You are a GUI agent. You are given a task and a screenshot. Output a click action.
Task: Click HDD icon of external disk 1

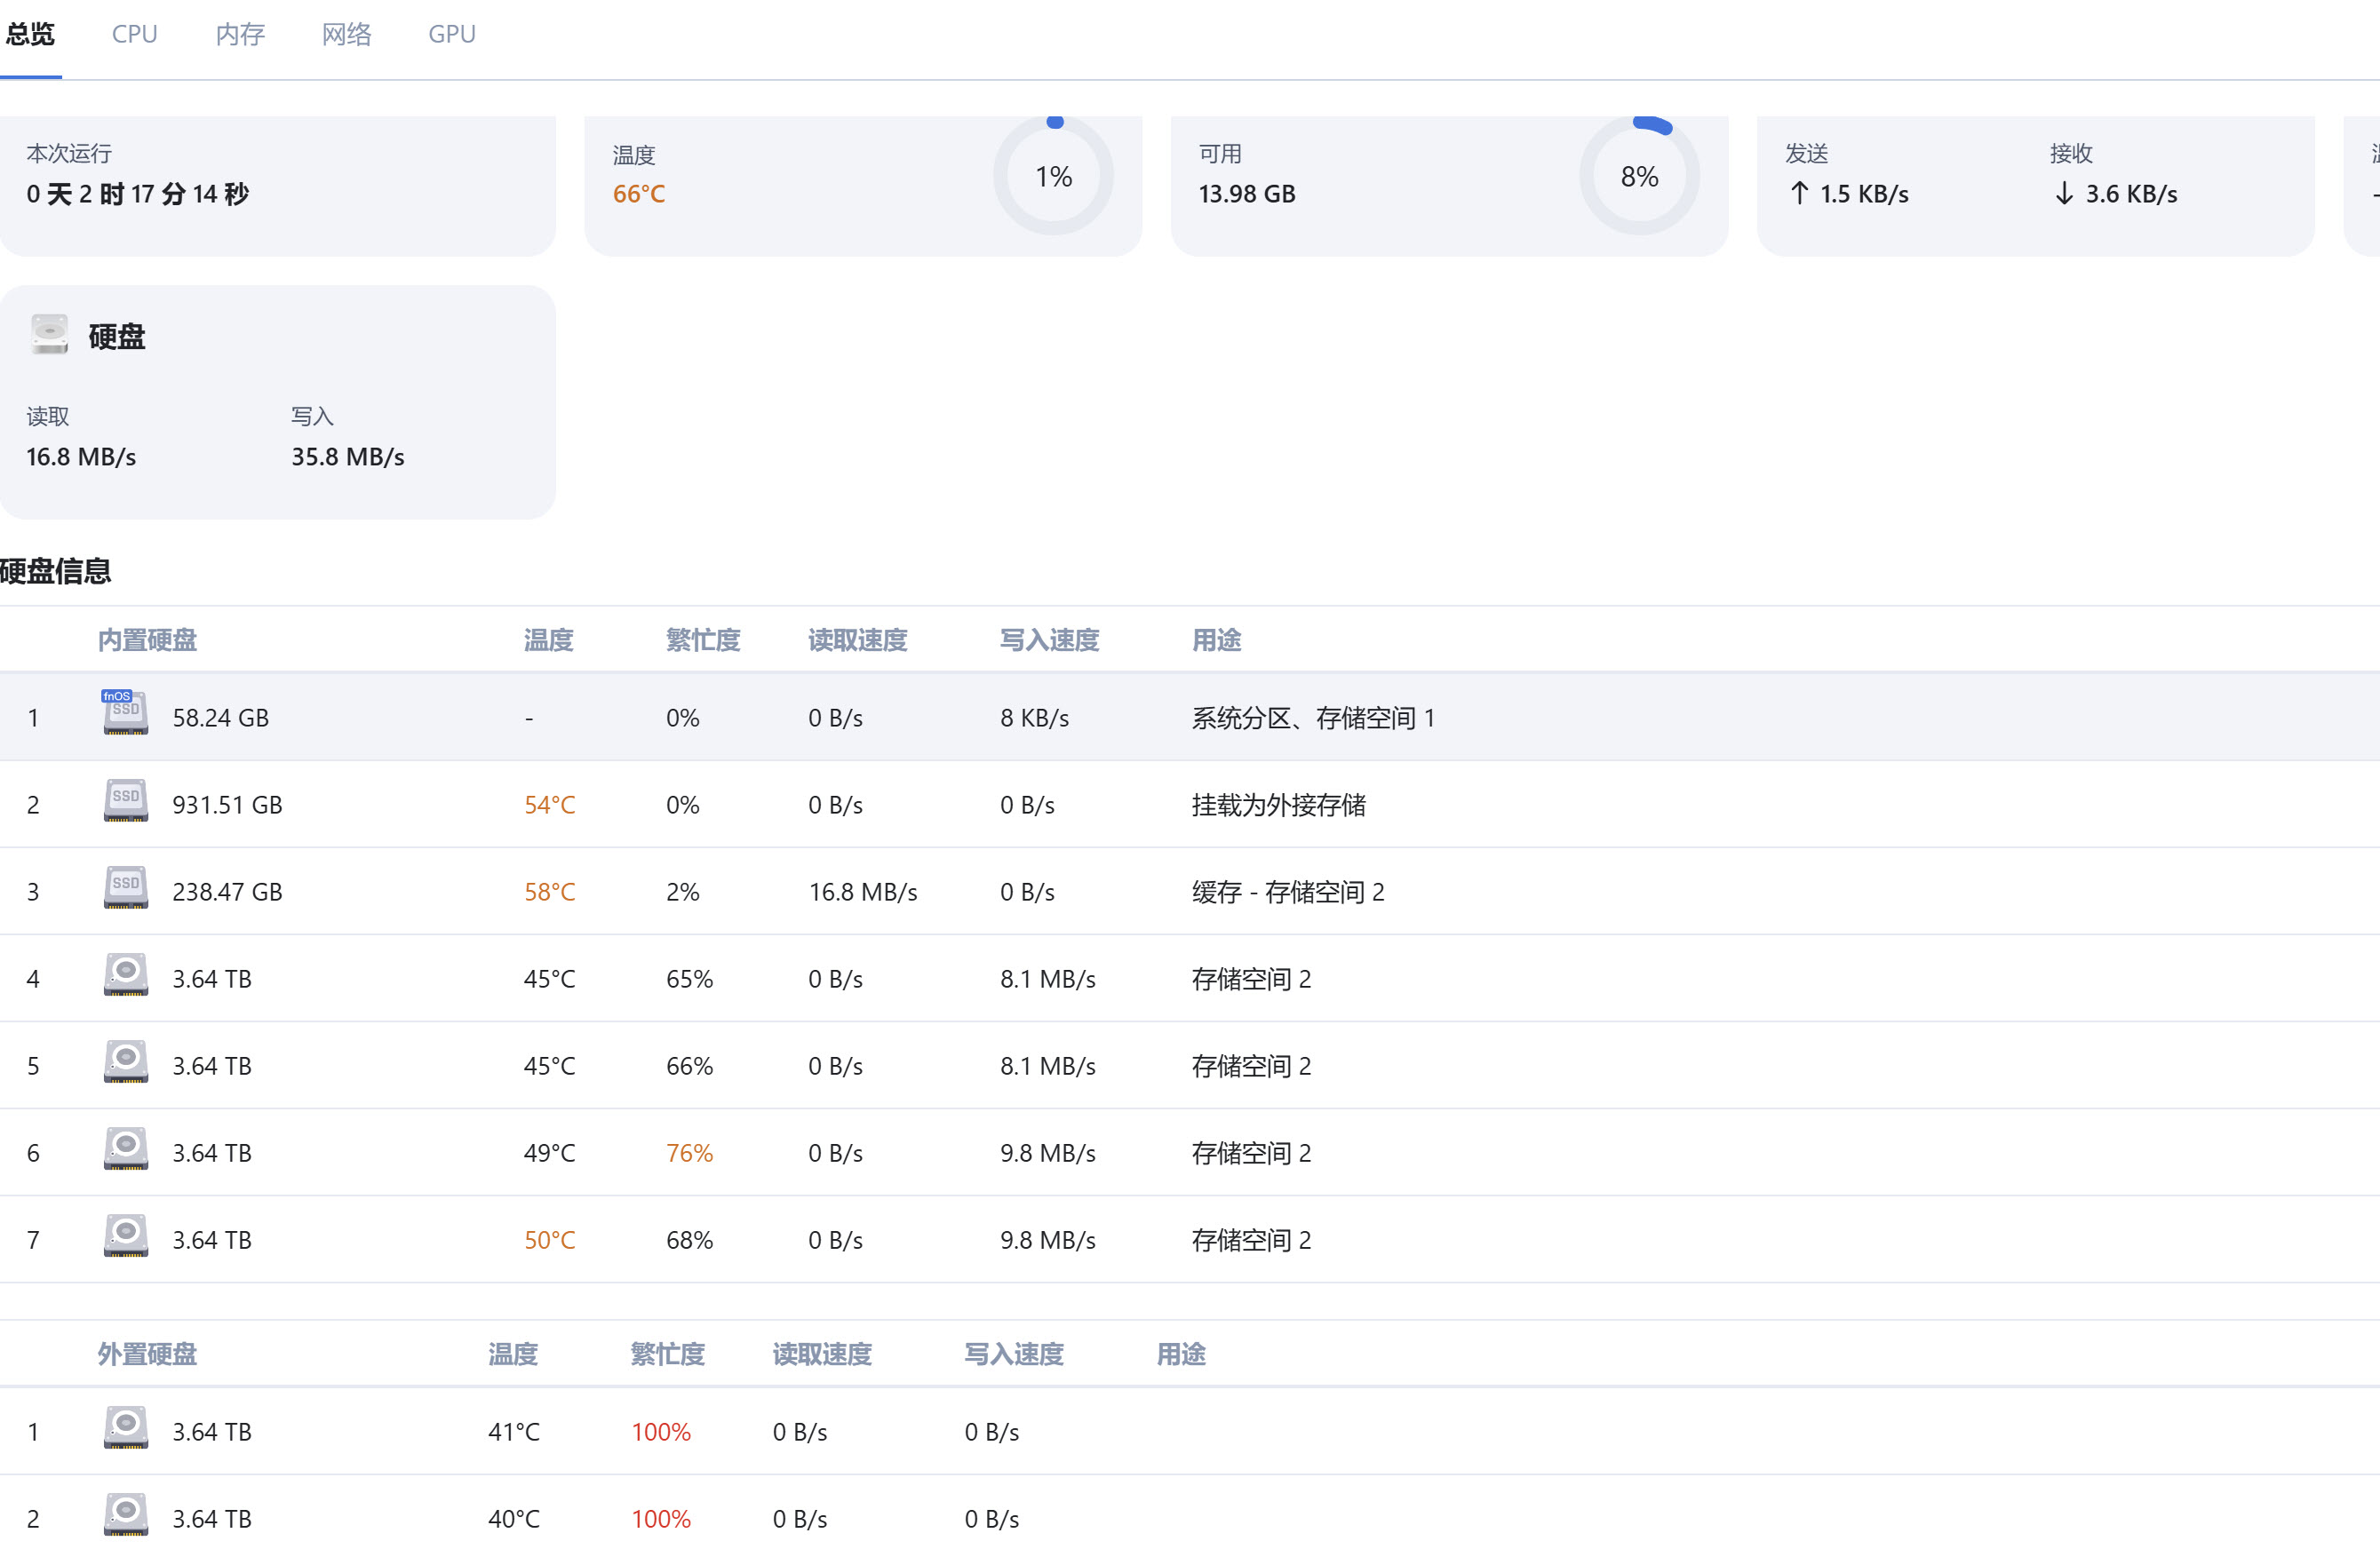(126, 1428)
